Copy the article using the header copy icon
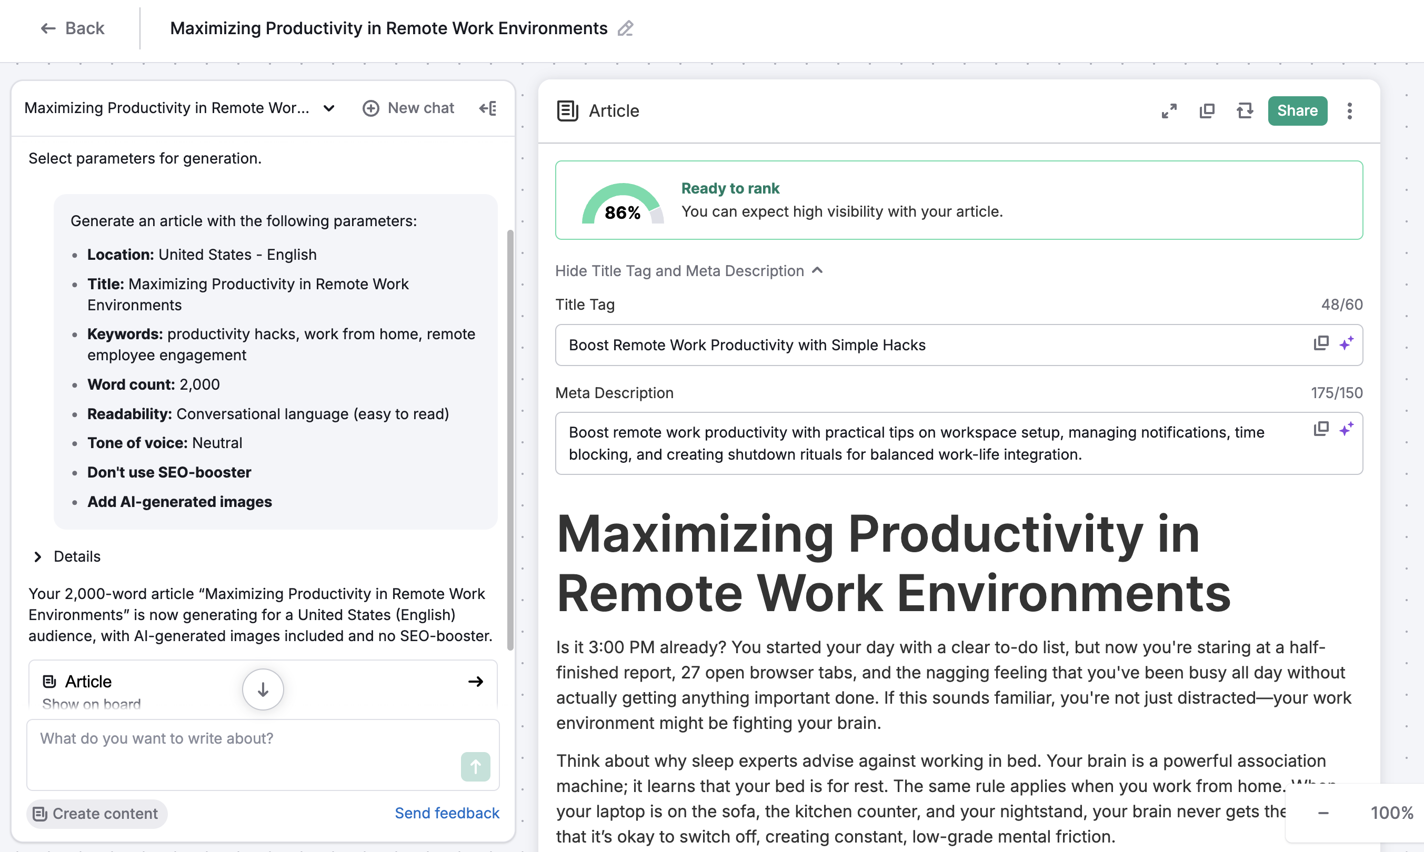Image resolution: width=1424 pixels, height=852 pixels. pos(1207,111)
